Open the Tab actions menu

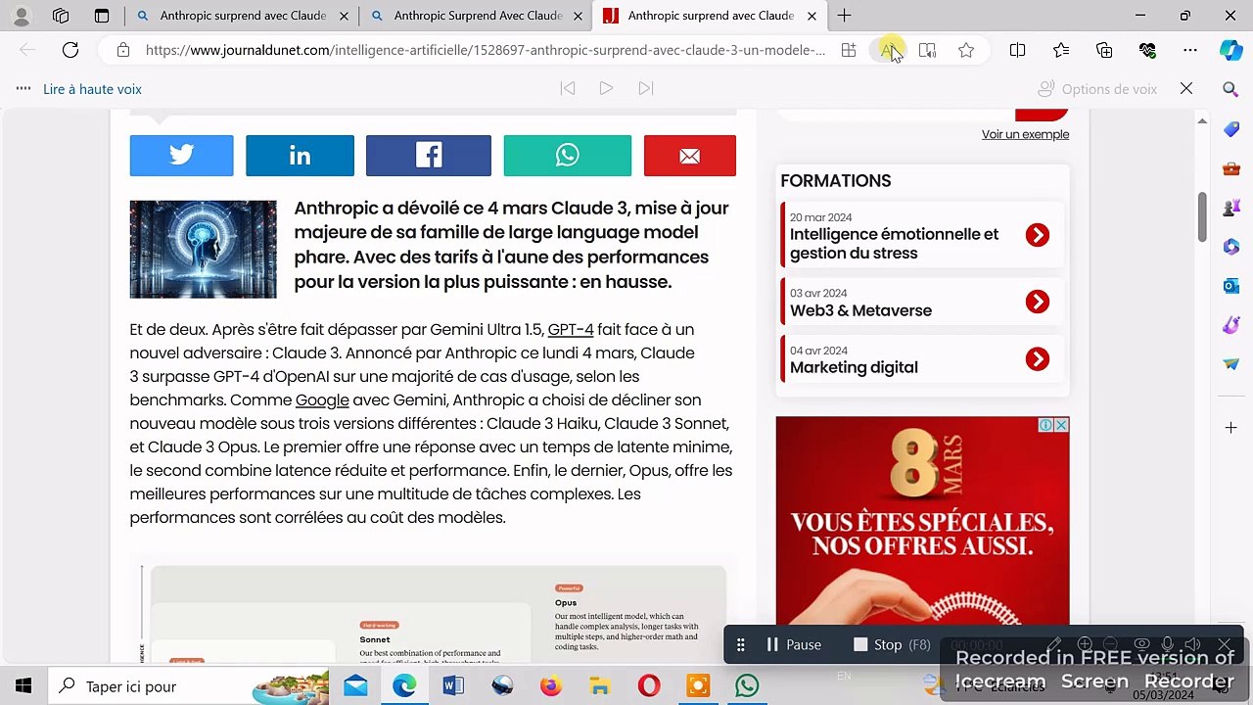[102, 16]
